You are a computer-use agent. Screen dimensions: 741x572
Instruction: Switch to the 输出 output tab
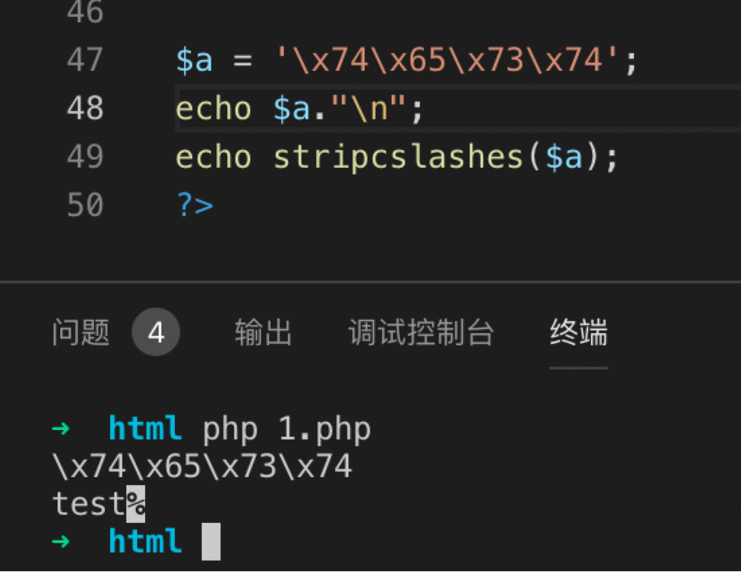pyautogui.click(x=263, y=332)
